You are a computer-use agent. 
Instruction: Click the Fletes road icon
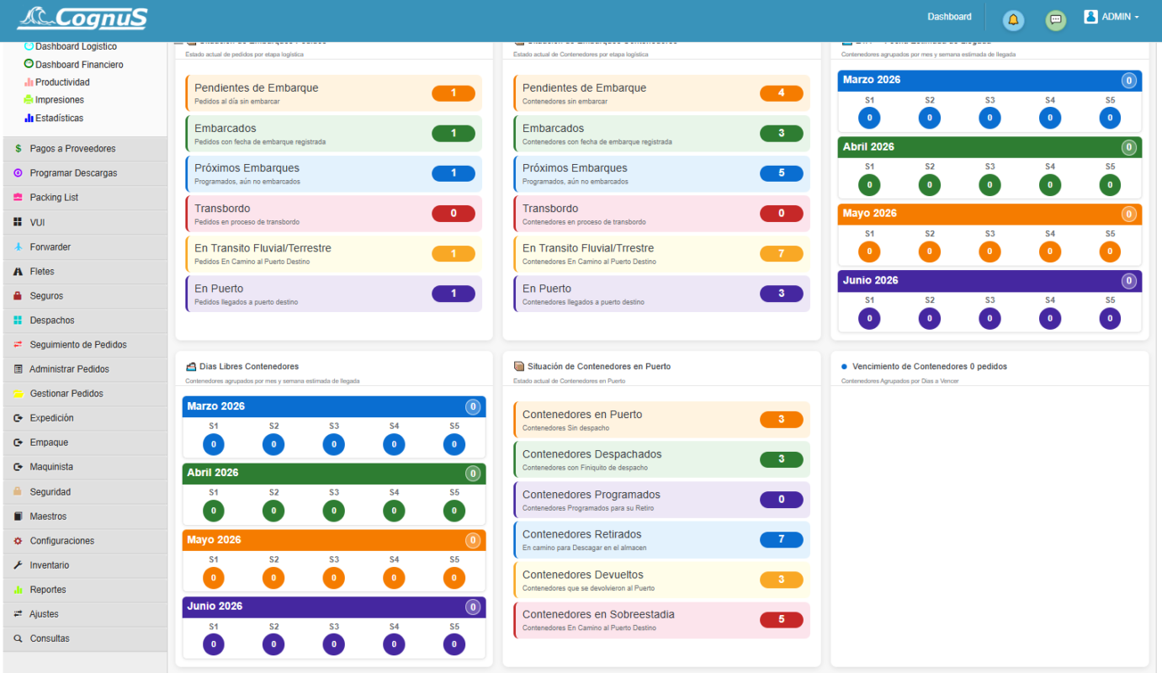click(18, 272)
